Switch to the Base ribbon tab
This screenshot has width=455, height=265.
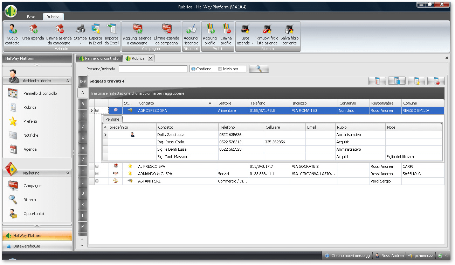[31, 17]
